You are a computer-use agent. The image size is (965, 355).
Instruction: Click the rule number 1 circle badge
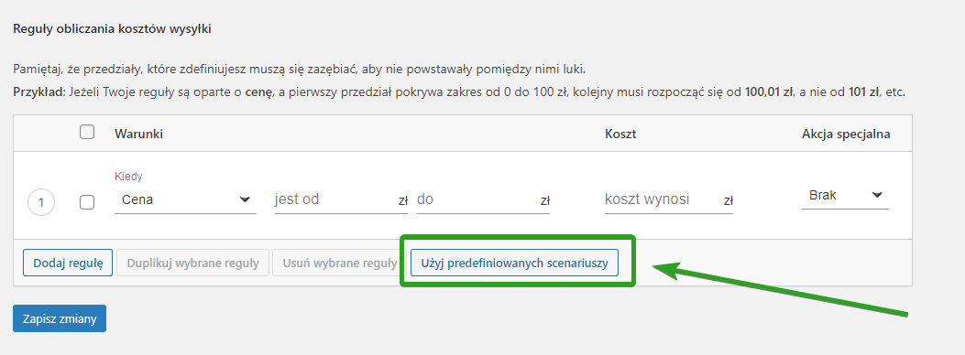[x=41, y=203]
